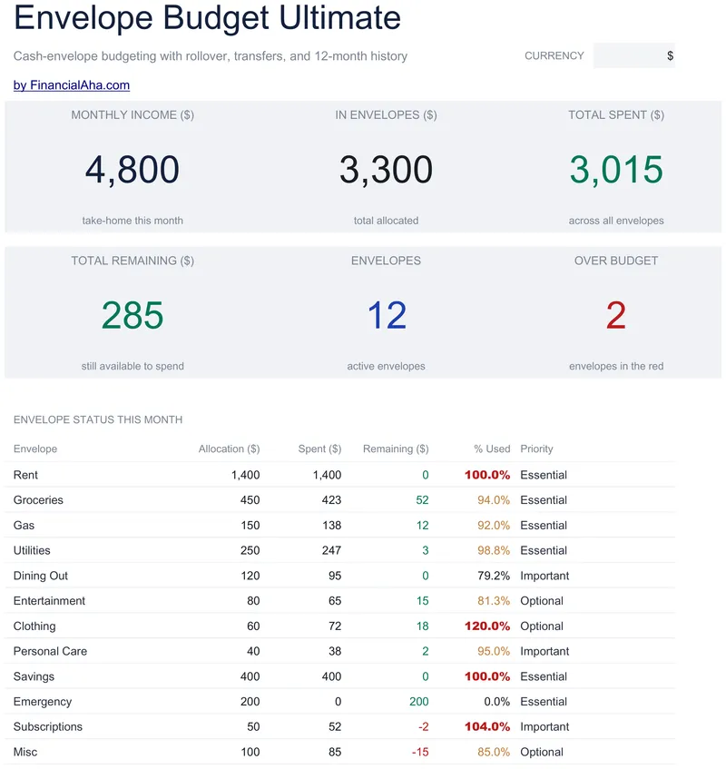726x769 pixels.
Task: Click Gas % used 92.0%
Action: (x=494, y=526)
